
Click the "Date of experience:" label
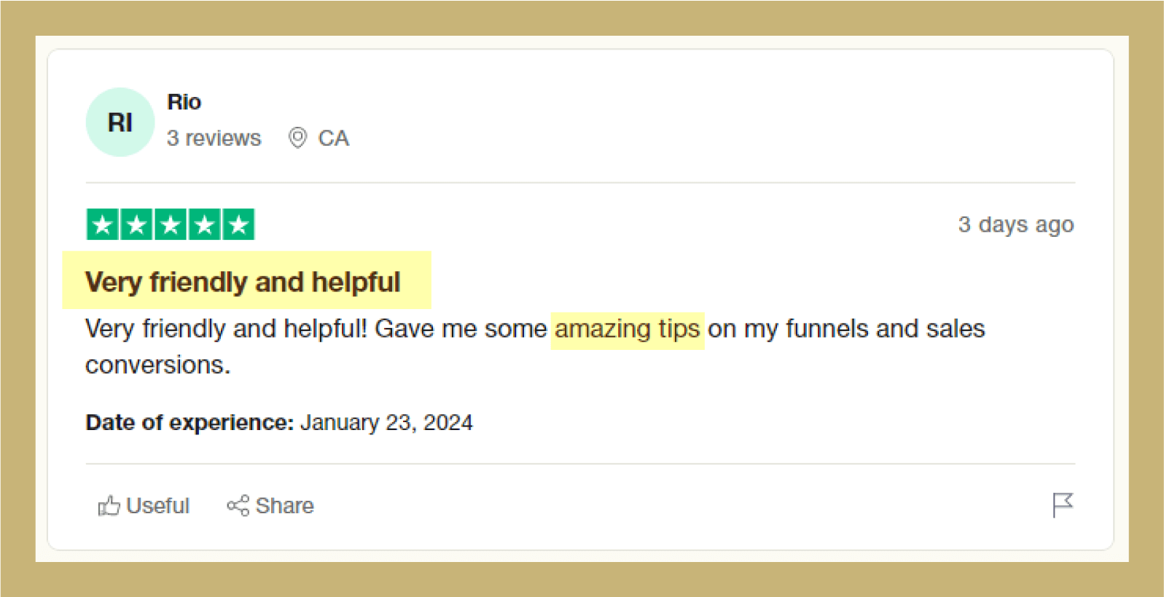[x=190, y=423]
